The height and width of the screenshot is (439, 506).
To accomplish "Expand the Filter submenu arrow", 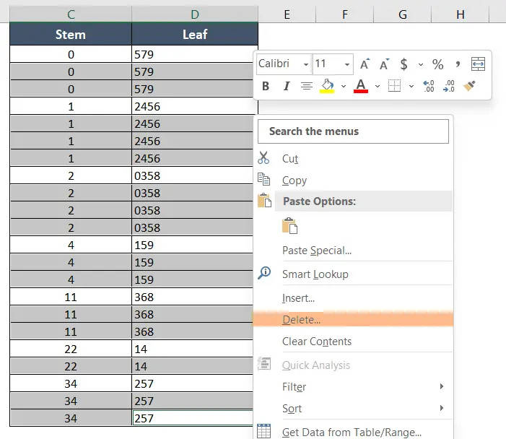I will click(442, 386).
